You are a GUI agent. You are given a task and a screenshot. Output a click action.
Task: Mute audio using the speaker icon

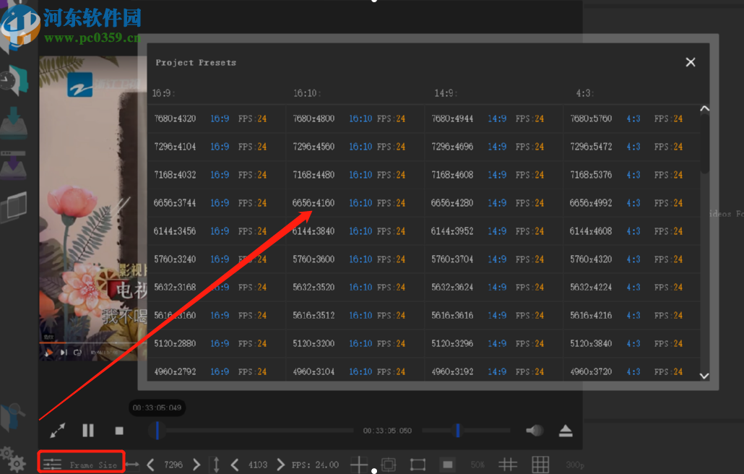pos(535,431)
